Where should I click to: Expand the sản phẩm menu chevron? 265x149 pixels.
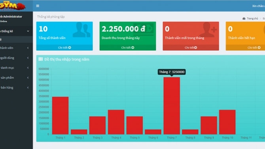point(28,78)
